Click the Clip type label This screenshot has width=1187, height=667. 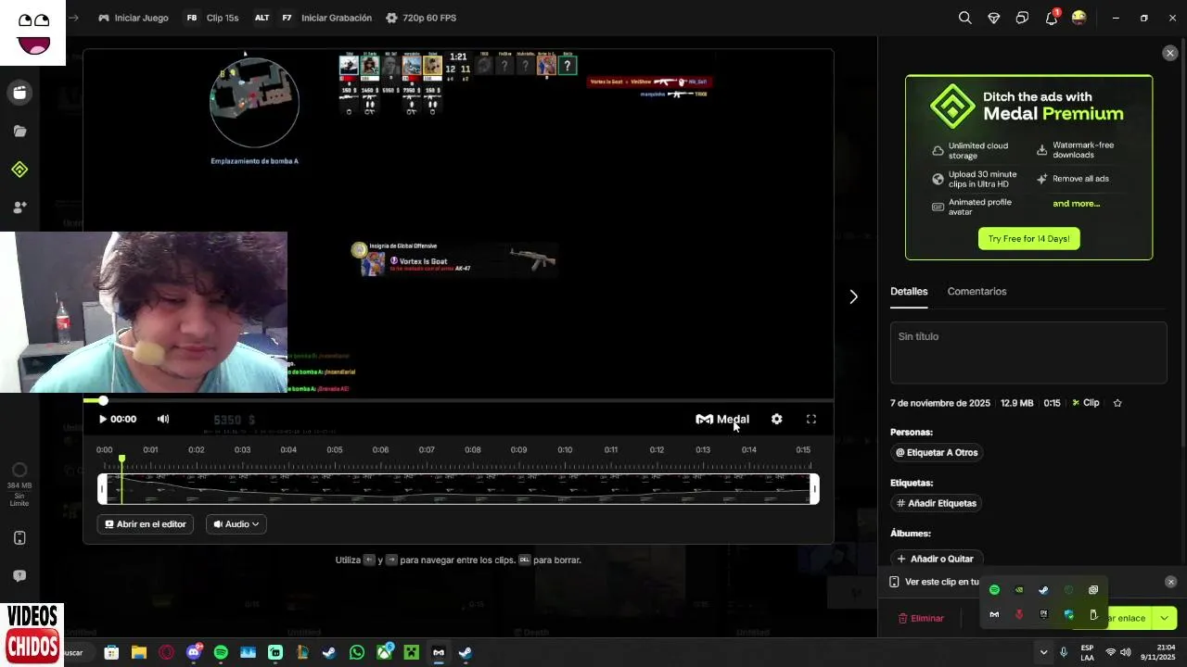coord(1085,403)
